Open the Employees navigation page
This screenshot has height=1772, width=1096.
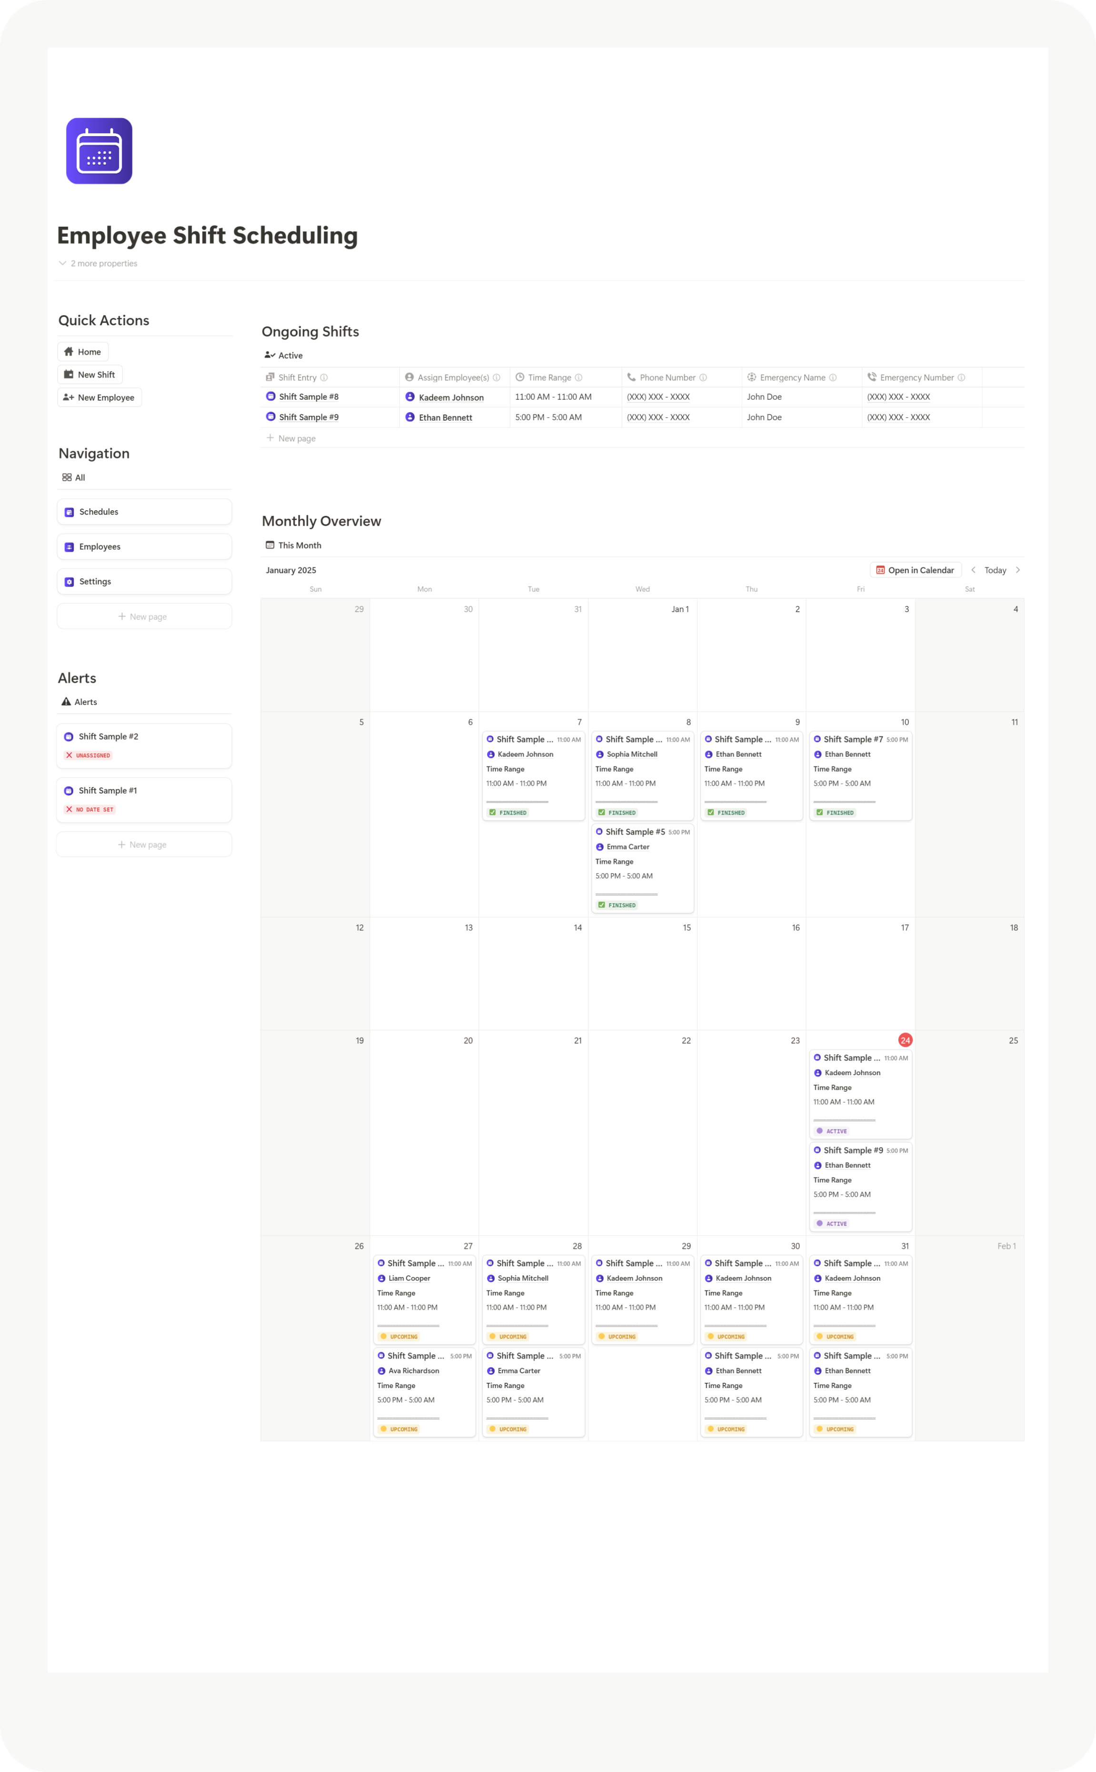144,547
